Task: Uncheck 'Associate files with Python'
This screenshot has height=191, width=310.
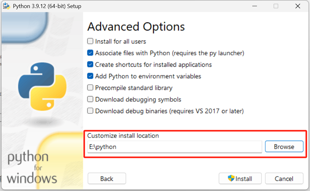Action: (90, 53)
